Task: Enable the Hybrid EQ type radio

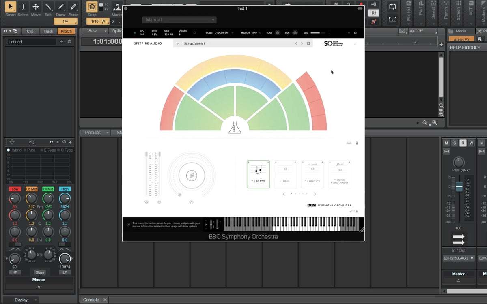Action: (x=9, y=150)
